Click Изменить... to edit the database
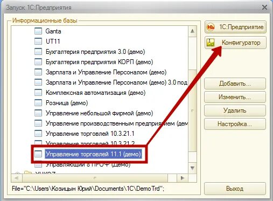The width and height of the screenshot is (273, 201). [235, 97]
